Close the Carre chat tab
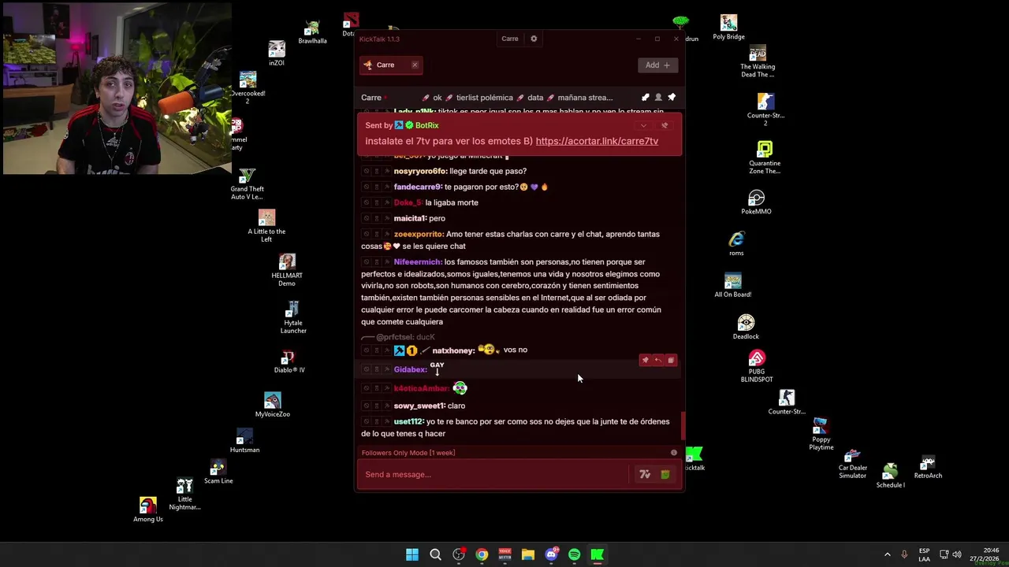 tap(415, 65)
